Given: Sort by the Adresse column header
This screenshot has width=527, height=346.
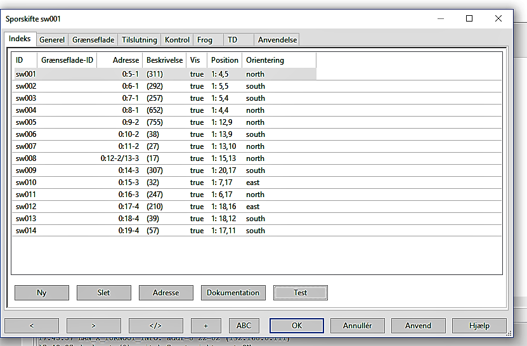Looking at the screenshot, I should pyautogui.click(x=120, y=60).
